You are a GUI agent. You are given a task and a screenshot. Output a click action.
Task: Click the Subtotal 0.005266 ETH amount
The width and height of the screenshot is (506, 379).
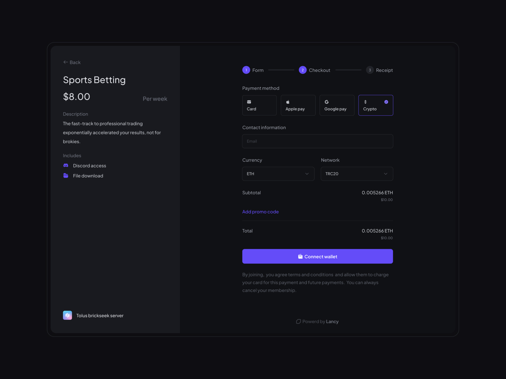(377, 193)
